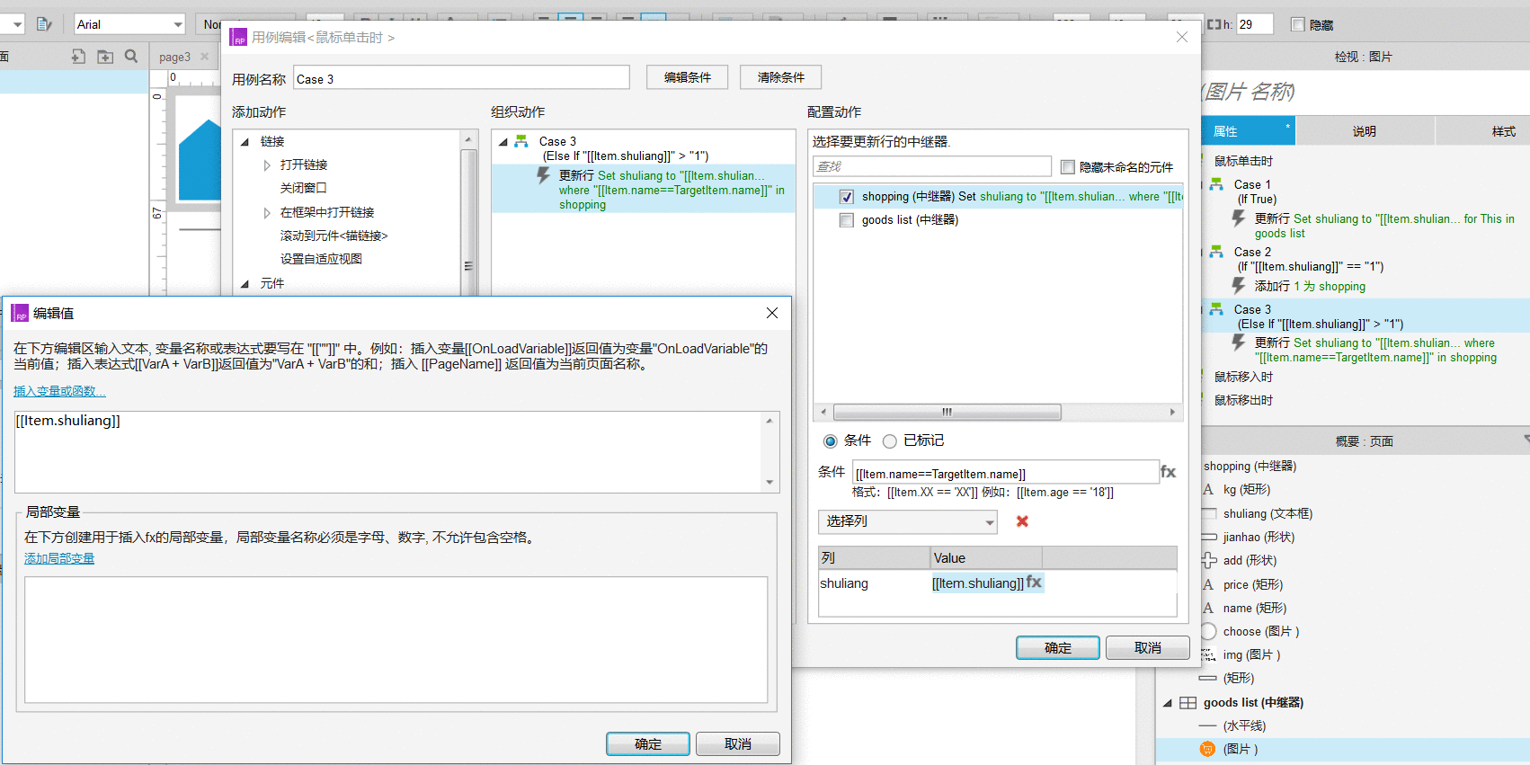Click the lightning icon under Case 2
This screenshot has width=1530, height=765.
pos(1239,286)
